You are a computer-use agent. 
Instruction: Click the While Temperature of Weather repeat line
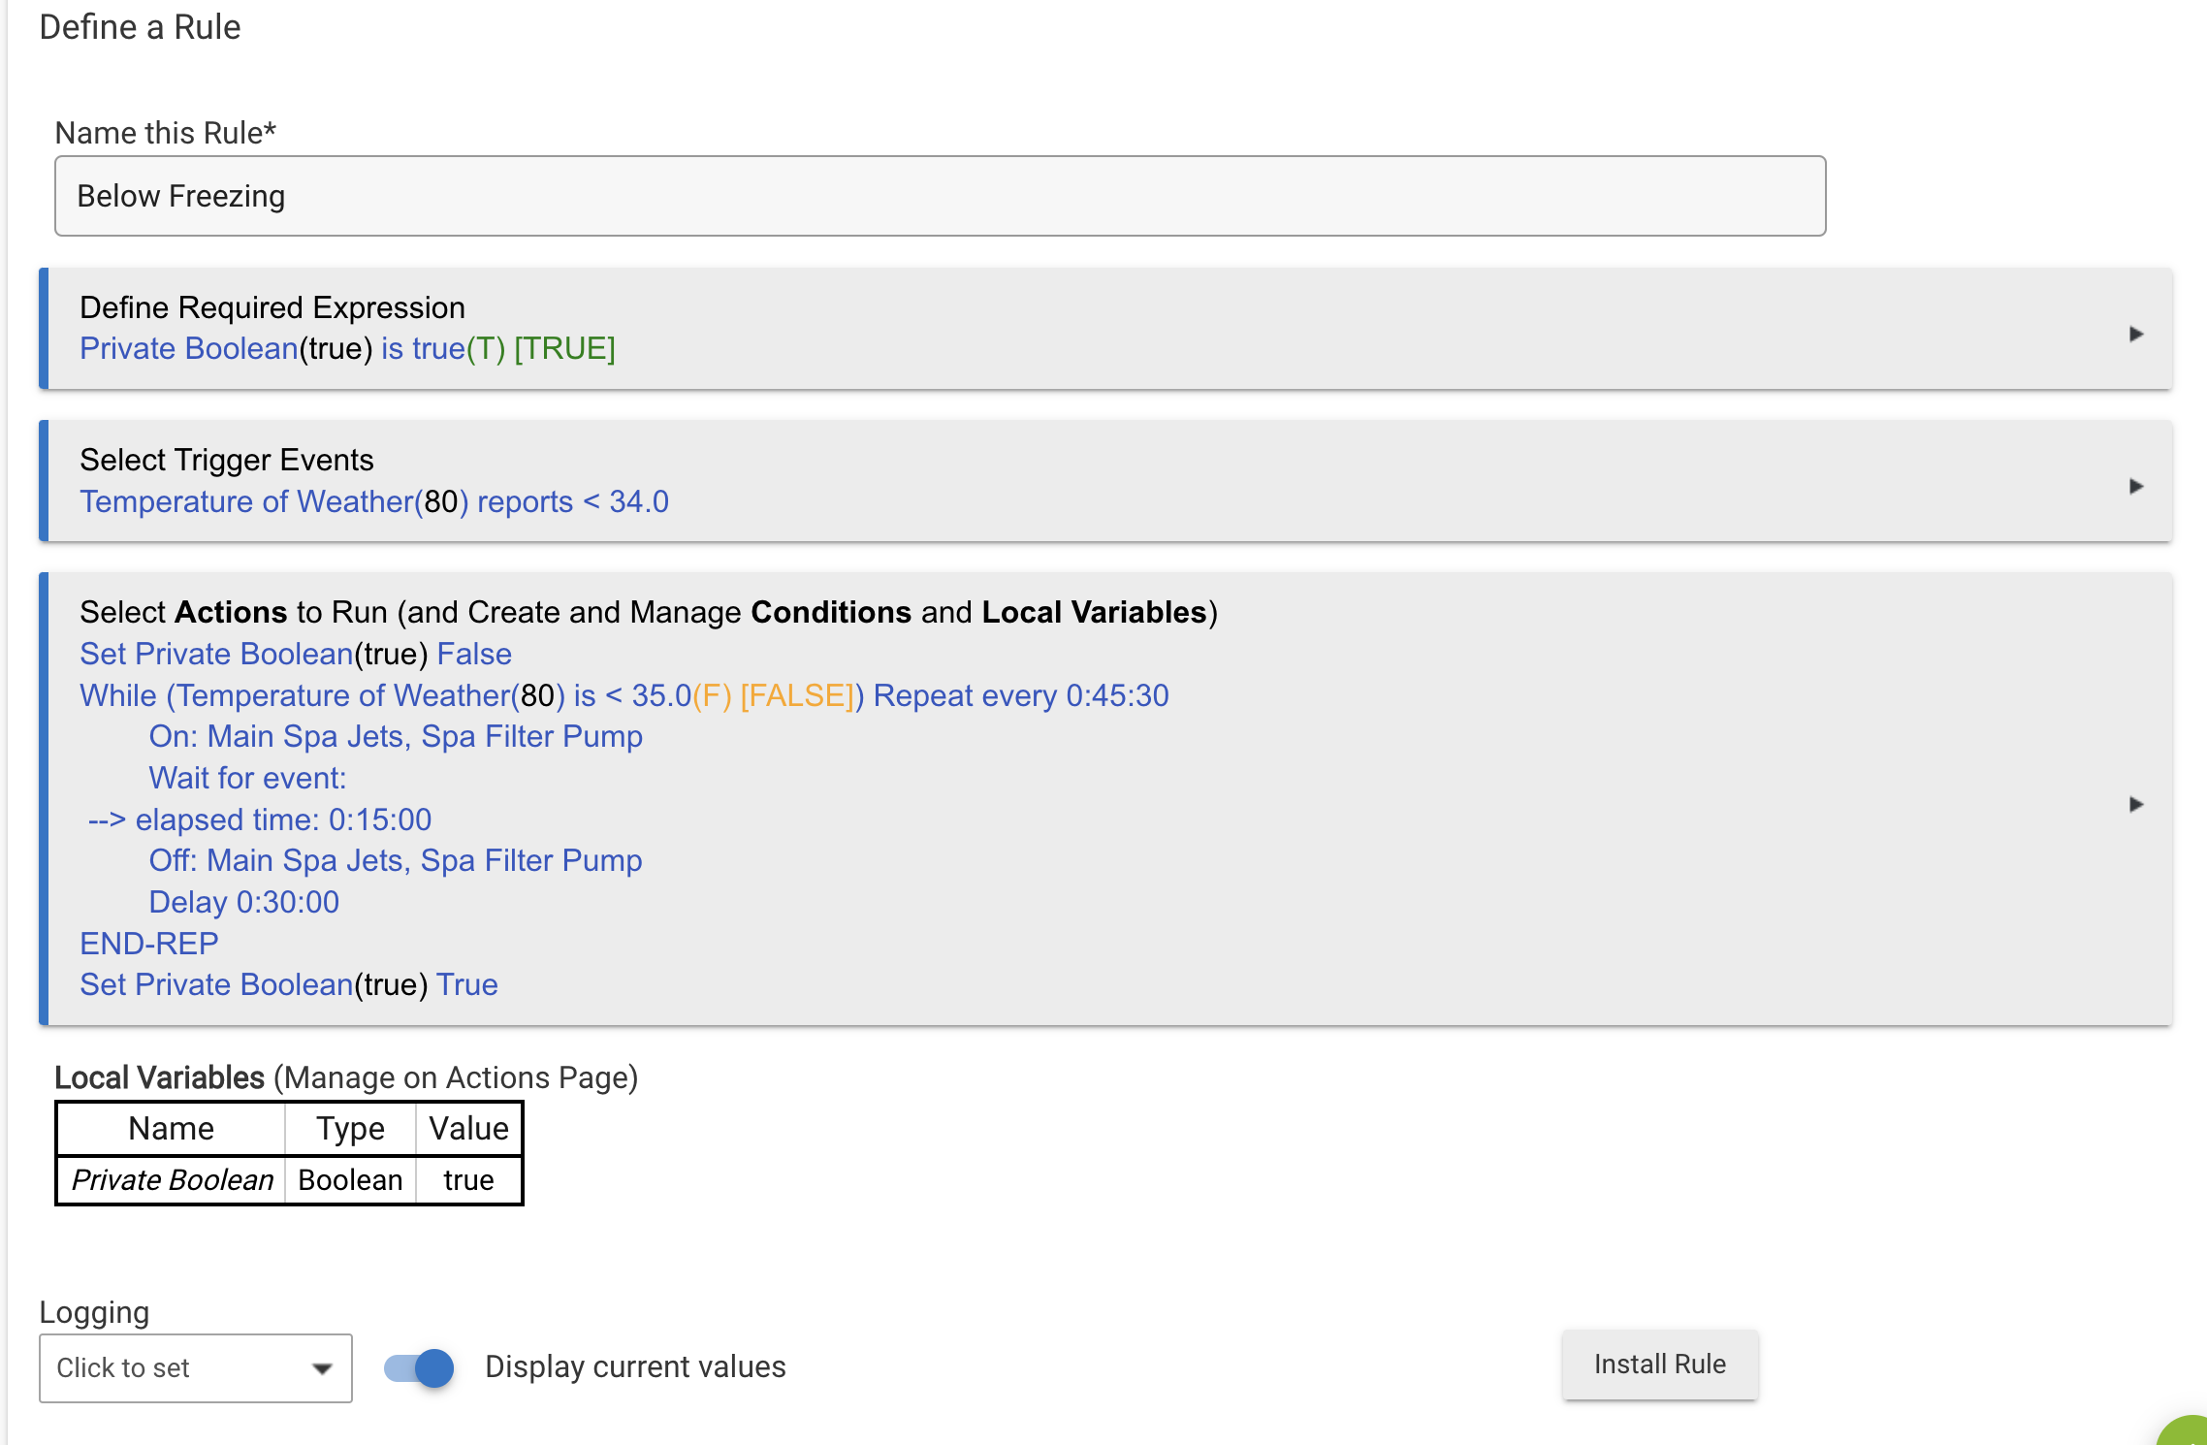[624, 695]
